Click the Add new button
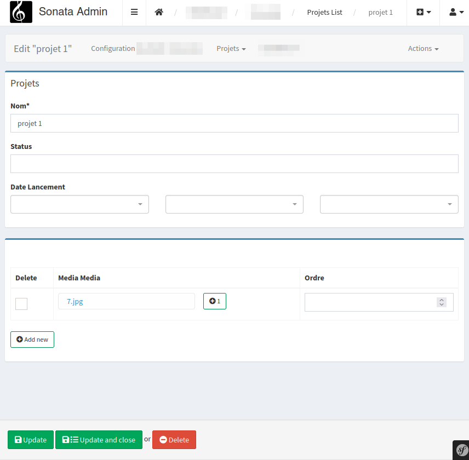 click(x=32, y=340)
